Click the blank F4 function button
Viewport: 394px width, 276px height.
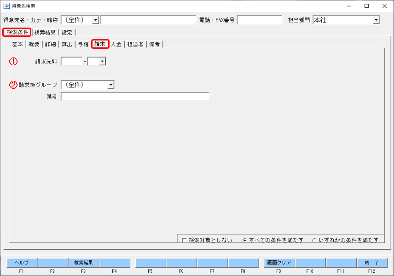(115, 263)
